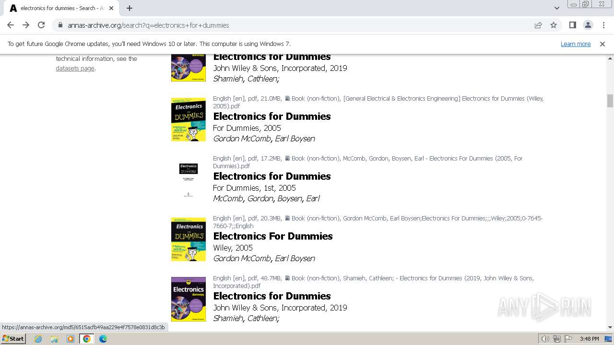Open network status tray icon
This screenshot has height=345, width=614.
(x=556, y=339)
